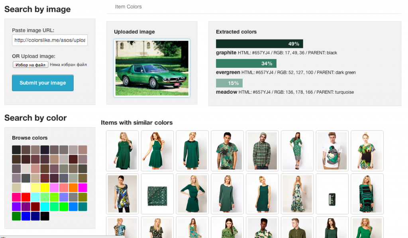This screenshot has width=408, height=238.
Task: Click the Submit your image button
Action: (x=43, y=83)
